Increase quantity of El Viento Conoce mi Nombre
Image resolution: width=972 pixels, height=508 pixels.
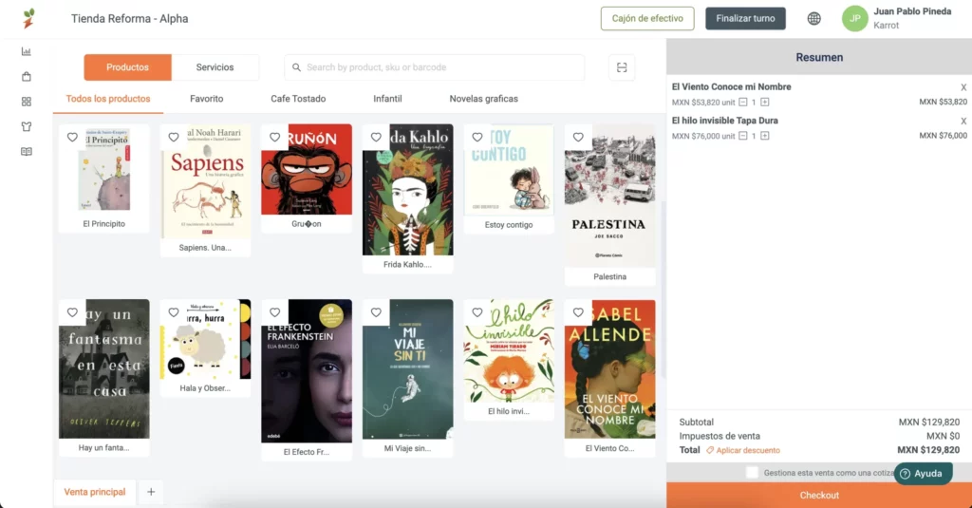[x=765, y=103]
